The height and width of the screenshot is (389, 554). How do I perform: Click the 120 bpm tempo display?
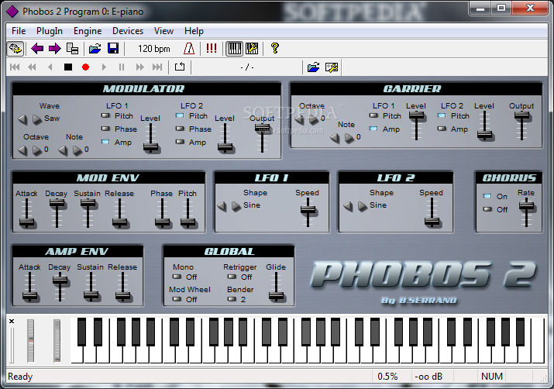tap(153, 49)
